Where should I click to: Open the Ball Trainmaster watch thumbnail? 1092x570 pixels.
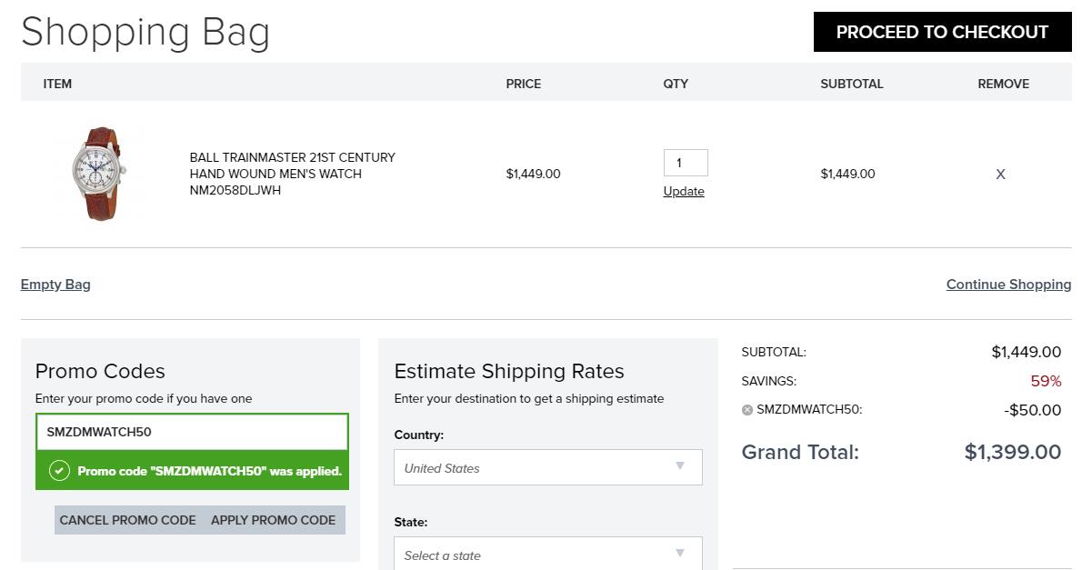(x=100, y=174)
